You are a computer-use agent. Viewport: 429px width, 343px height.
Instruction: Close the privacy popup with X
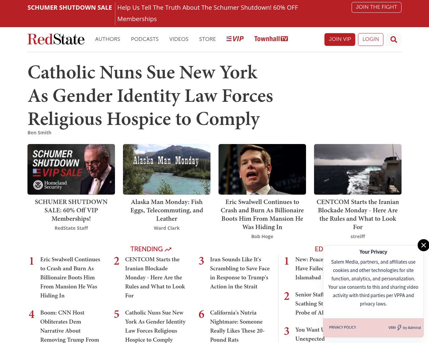tap(423, 245)
